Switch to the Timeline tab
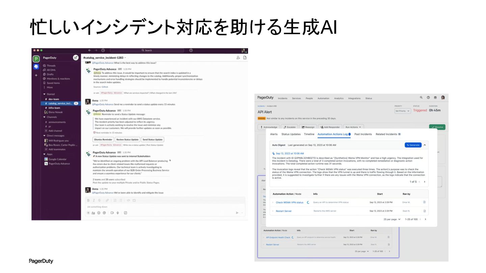The height and width of the screenshot is (273, 486). (x=309, y=134)
